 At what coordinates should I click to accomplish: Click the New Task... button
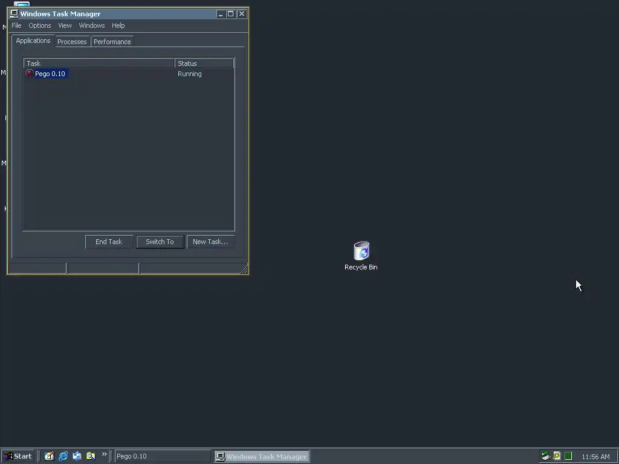point(210,242)
